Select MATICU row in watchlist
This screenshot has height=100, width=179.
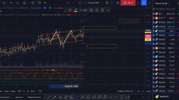point(166,57)
